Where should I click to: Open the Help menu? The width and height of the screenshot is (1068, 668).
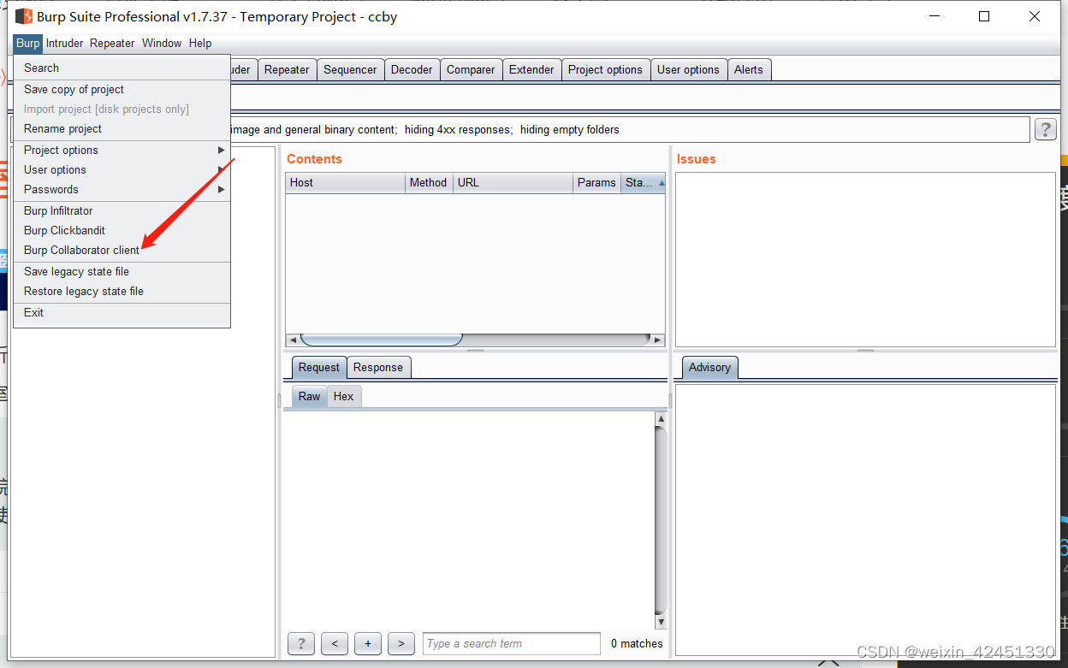coord(200,43)
